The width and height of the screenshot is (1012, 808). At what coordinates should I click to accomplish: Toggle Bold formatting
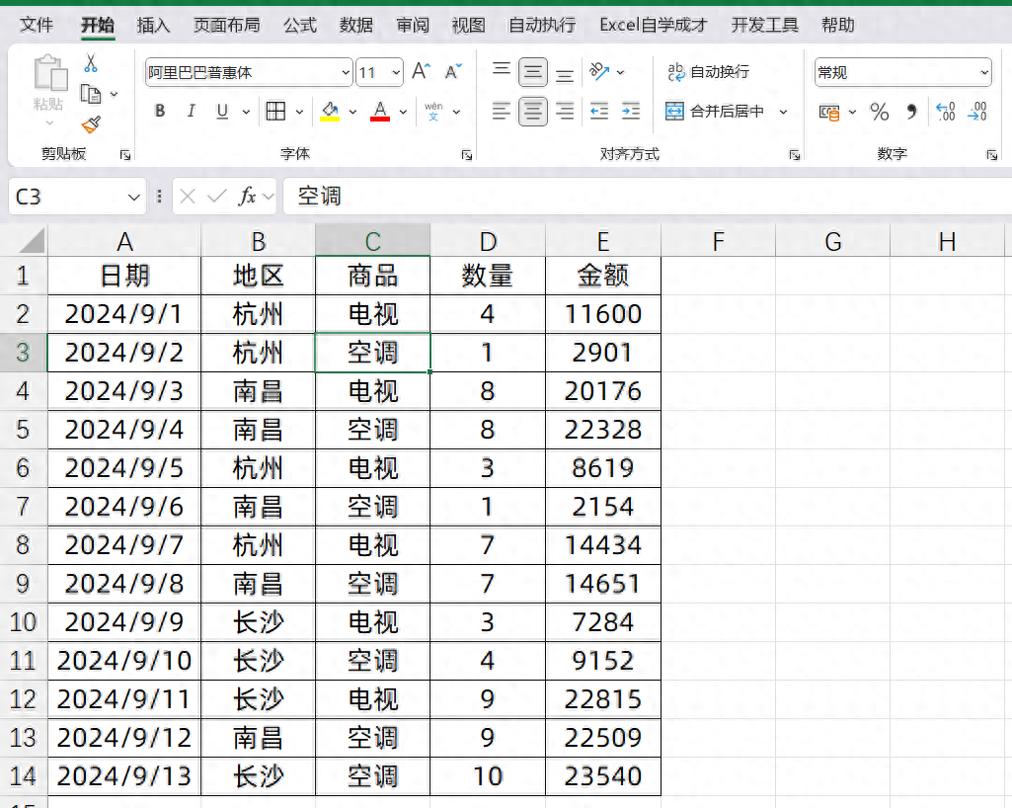(x=160, y=111)
